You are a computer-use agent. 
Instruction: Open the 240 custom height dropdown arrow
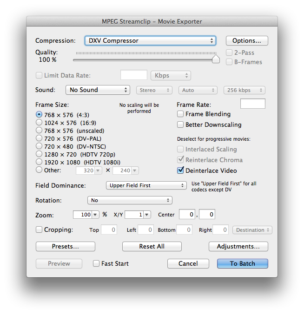click(135, 170)
